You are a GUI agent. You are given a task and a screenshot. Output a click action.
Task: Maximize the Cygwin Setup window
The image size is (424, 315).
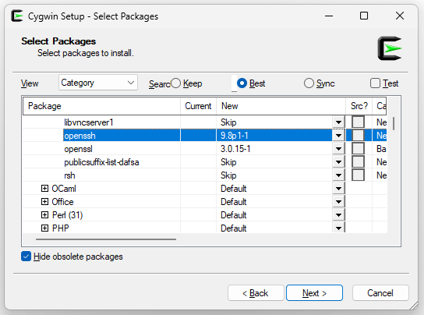pos(364,16)
